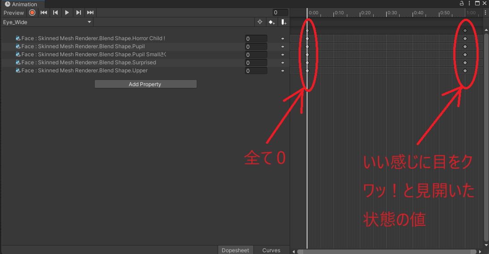Viewport: 489px width, 254px height.
Task: Click the timeline scroll right arrow
Action: (480, 251)
